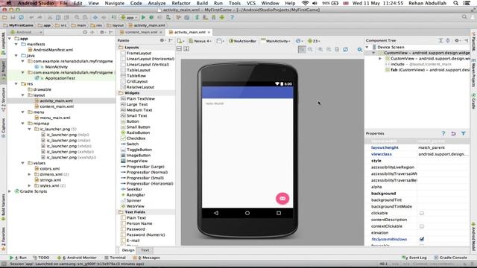Open the Gradle Console

click(451, 258)
